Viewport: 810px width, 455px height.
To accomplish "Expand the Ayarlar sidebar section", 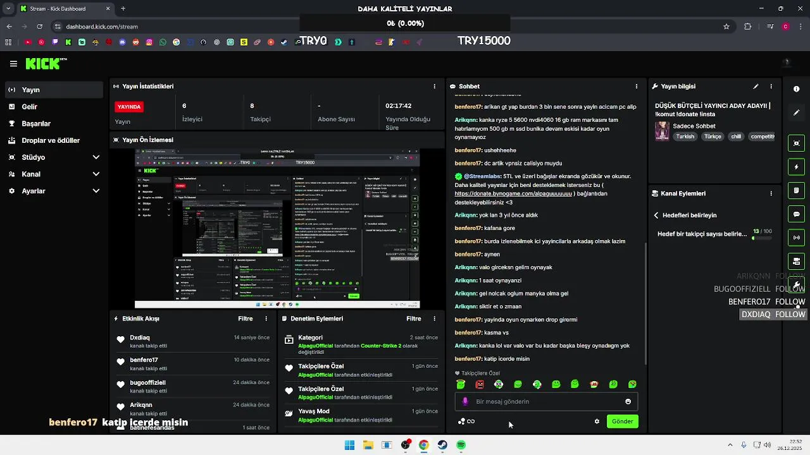I will [x=53, y=191].
